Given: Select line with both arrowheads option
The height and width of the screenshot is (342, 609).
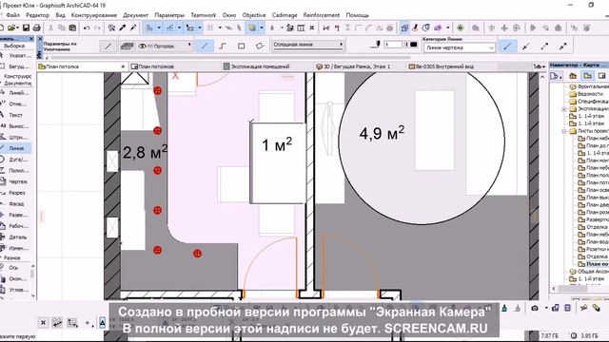Looking at the screenshot, I should 562,47.
